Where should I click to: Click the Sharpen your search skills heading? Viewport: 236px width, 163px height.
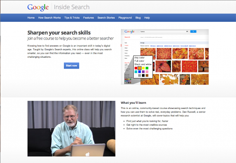tap(59, 33)
